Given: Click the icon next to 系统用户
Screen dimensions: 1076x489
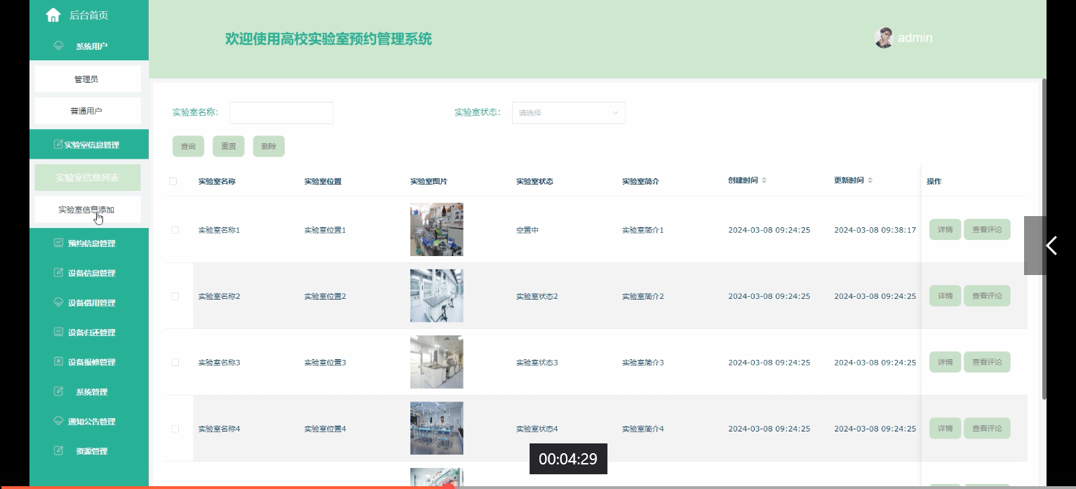Looking at the screenshot, I should click(x=59, y=46).
